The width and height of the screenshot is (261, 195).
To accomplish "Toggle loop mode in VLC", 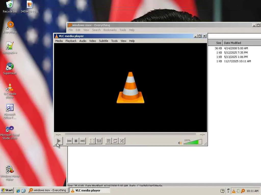I will (115, 141).
